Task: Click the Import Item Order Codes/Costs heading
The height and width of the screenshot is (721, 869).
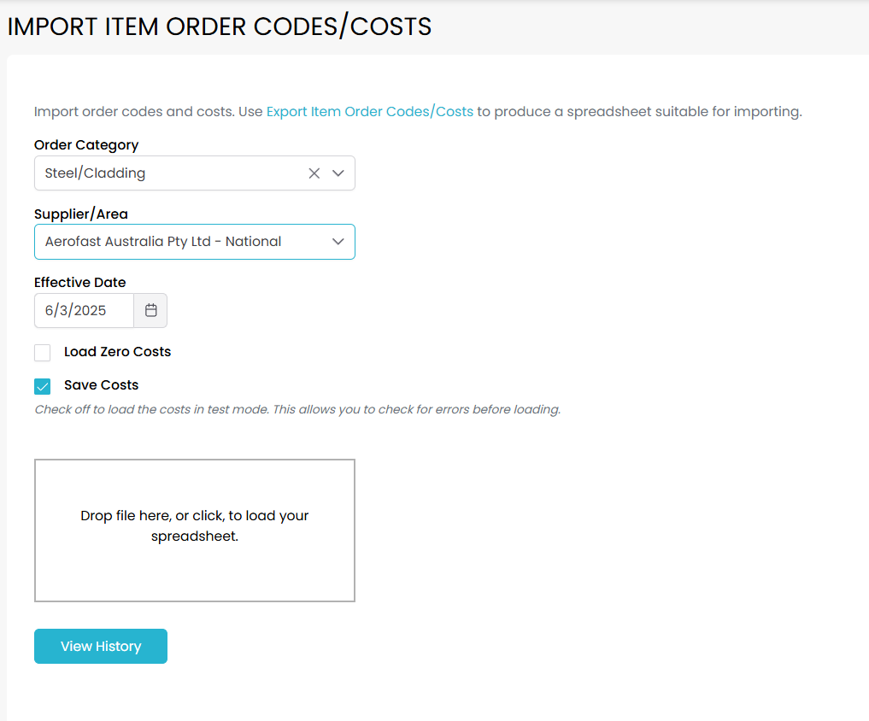Action: point(220,26)
